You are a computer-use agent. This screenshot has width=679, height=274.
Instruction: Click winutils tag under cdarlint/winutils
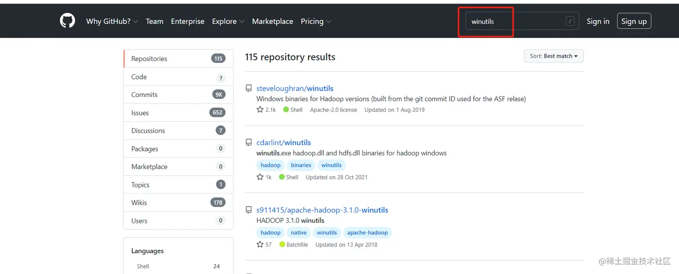tap(331, 165)
